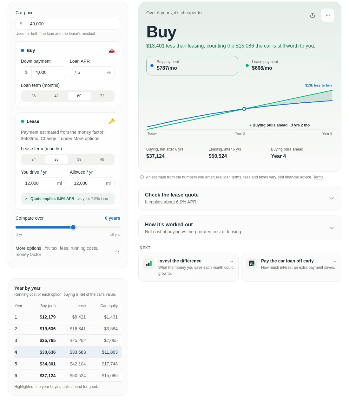Select the 72-month loan term
Image resolution: width=349 pixels, height=400 pixels.
coord(102,96)
